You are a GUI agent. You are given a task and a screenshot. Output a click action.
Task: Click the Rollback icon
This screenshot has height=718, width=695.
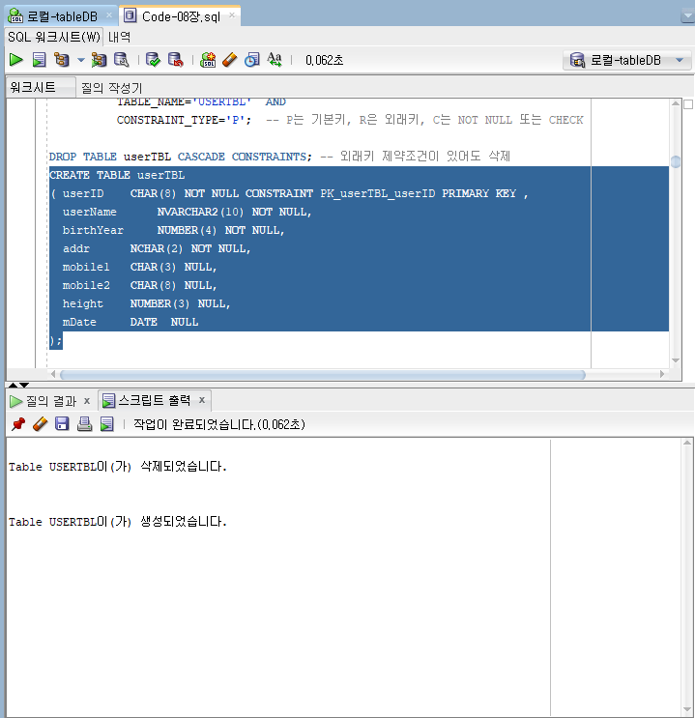click(x=176, y=60)
